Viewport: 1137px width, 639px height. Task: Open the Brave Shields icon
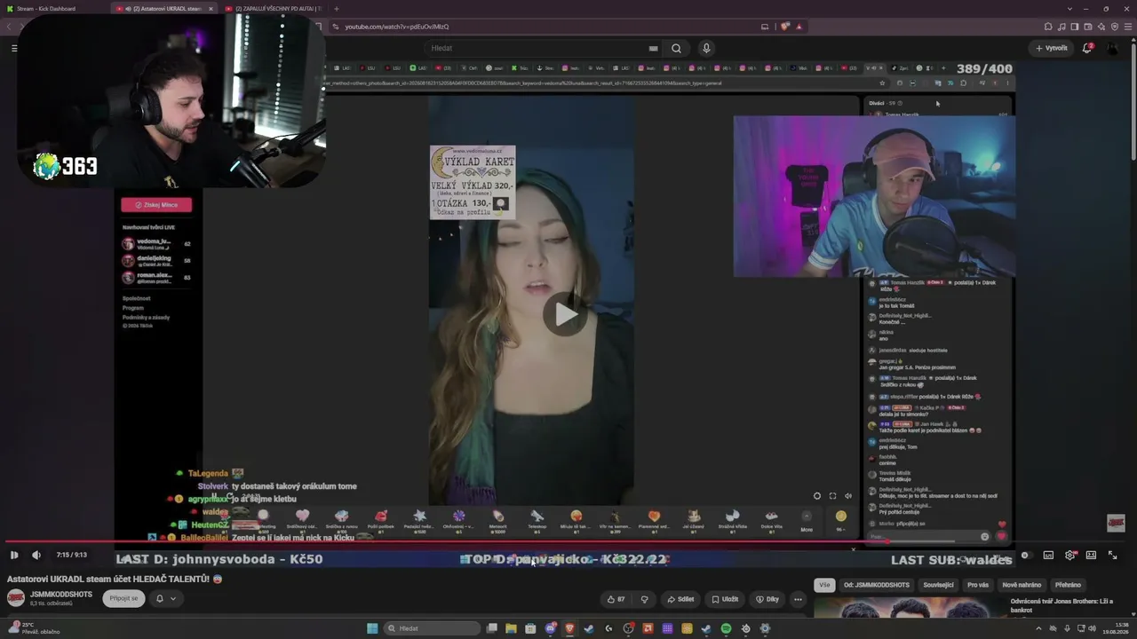[x=785, y=27]
